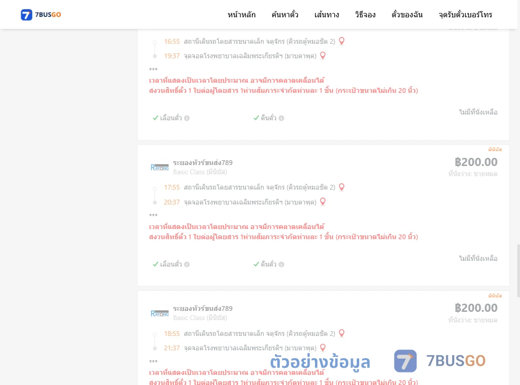
Task: Go to the เส้นทาง menu item
Action: tap(326, 14)
